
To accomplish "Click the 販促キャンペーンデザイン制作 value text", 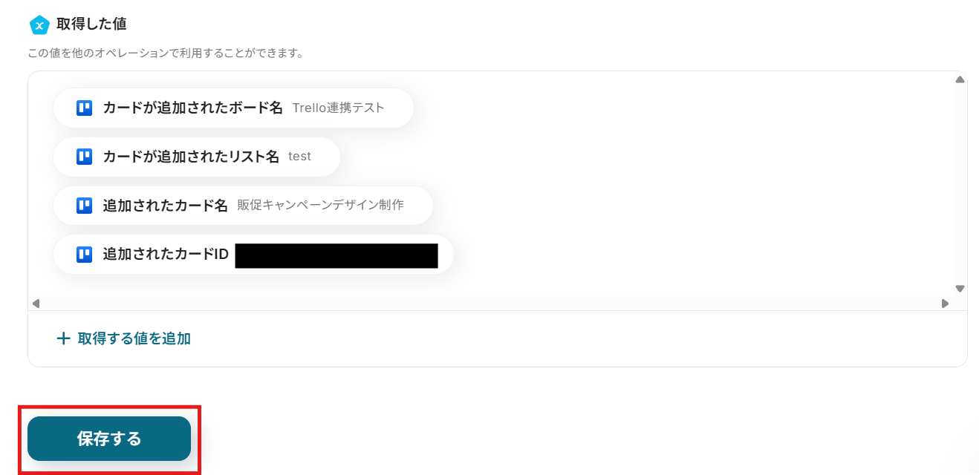I will (x=321, y=205).
